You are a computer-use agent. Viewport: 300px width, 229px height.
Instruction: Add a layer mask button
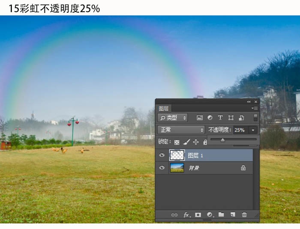(198, 215)
